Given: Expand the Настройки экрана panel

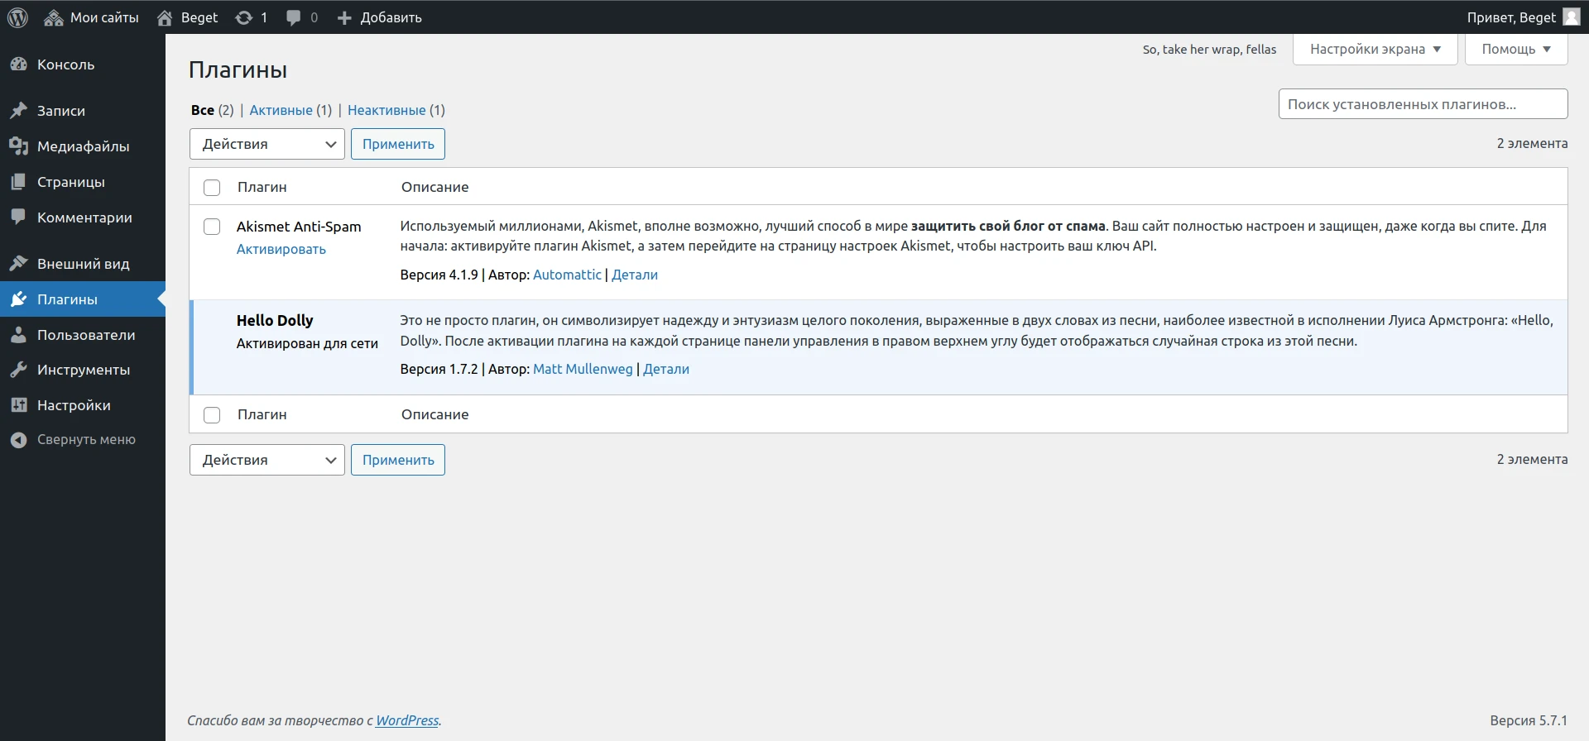Looking at the screenshot, I should coord(1375,49).
